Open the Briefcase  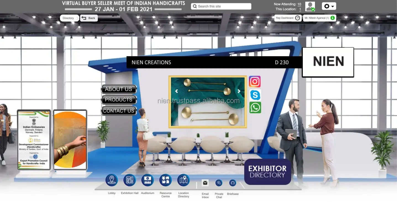[233, 183]
